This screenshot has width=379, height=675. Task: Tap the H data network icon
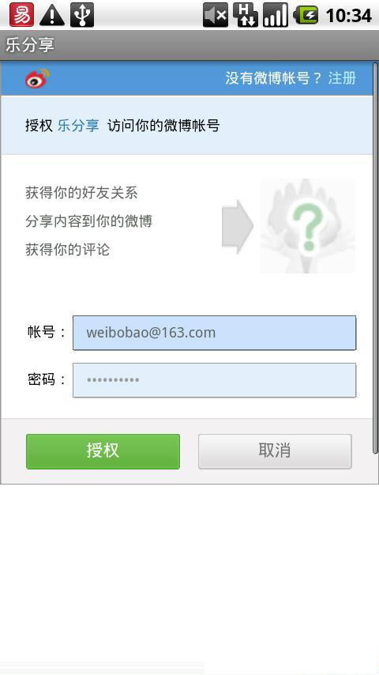[246, 15]
